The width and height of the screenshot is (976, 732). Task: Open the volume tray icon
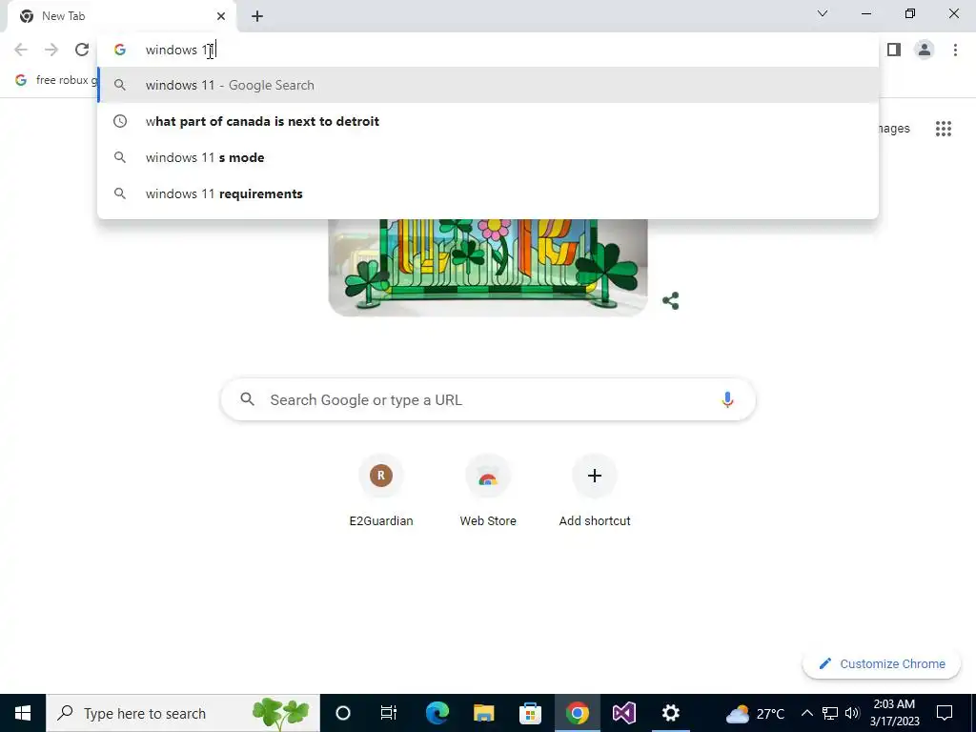[852, 713]
